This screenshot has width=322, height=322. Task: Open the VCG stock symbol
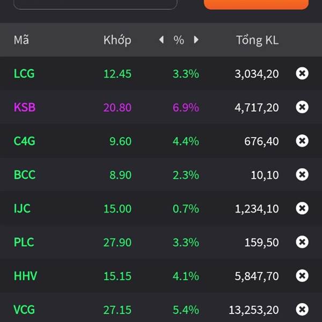pyautogui.click(x=24, y=310)
